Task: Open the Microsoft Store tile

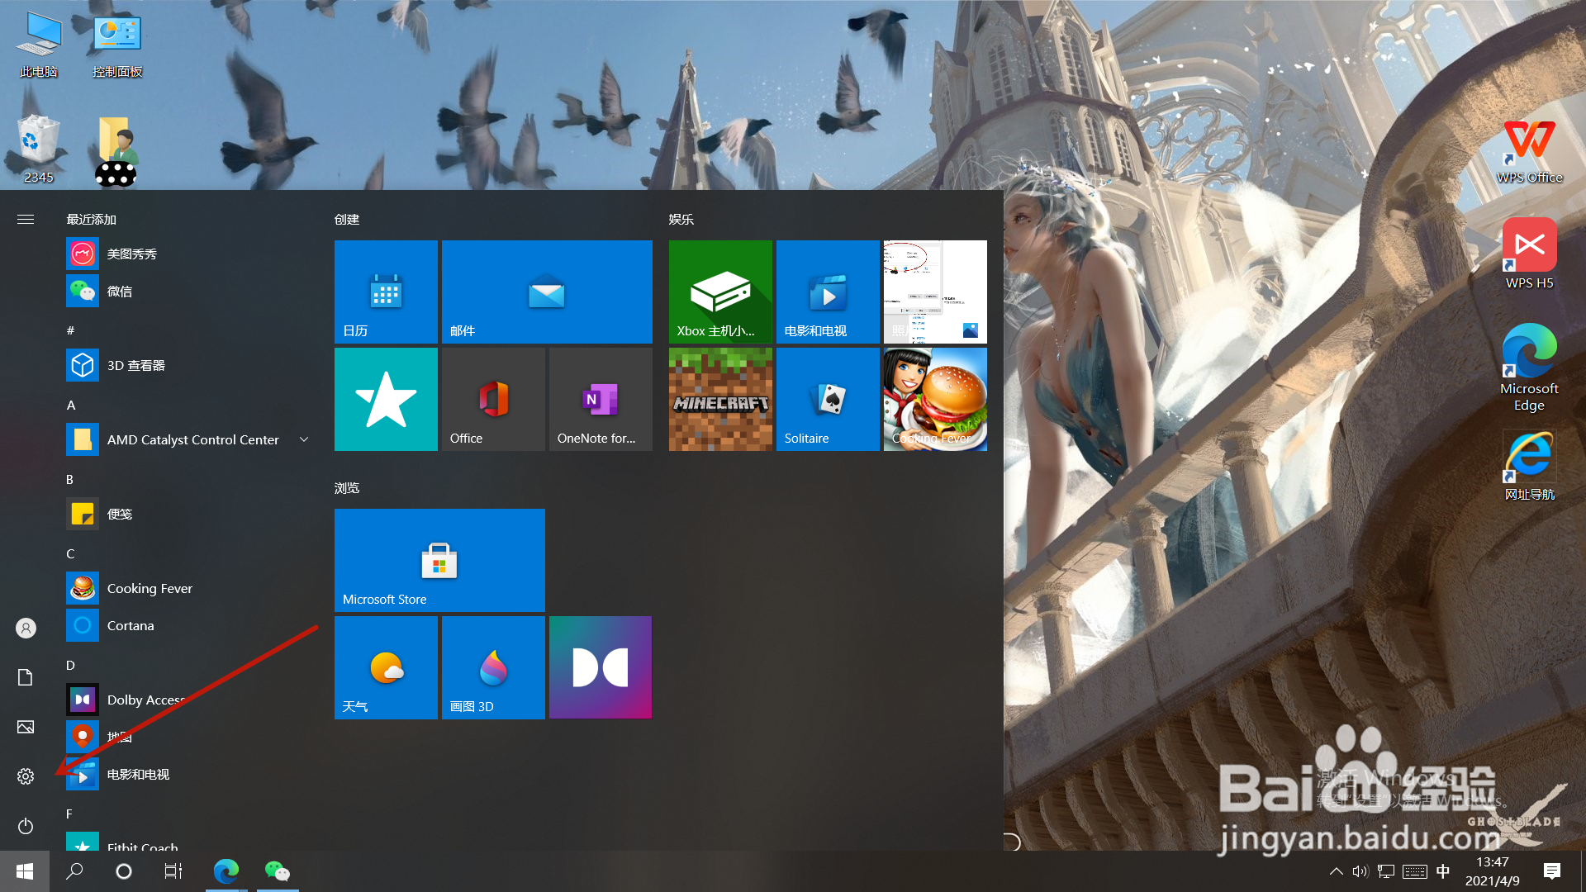Action: tap(439, 560)
